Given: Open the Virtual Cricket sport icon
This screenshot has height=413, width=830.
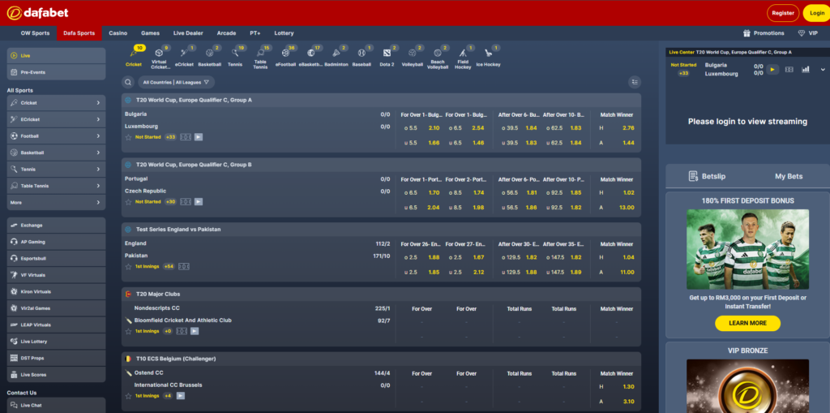Looking at the screenshot, I should (160, 58).
